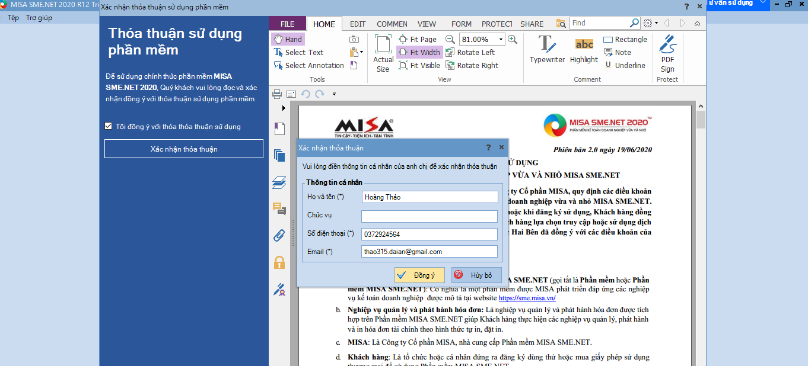Go to next search result arrow
This screenshot has width=808, height=366.
(x=683, y=23)
